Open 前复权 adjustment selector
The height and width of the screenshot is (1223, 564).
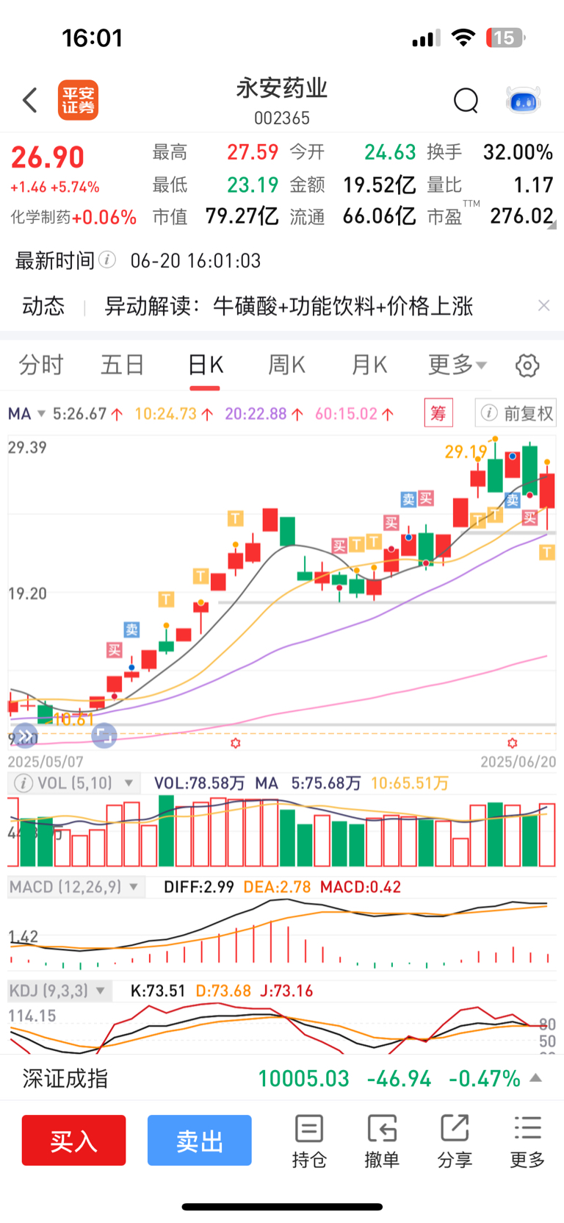[516, 413]
